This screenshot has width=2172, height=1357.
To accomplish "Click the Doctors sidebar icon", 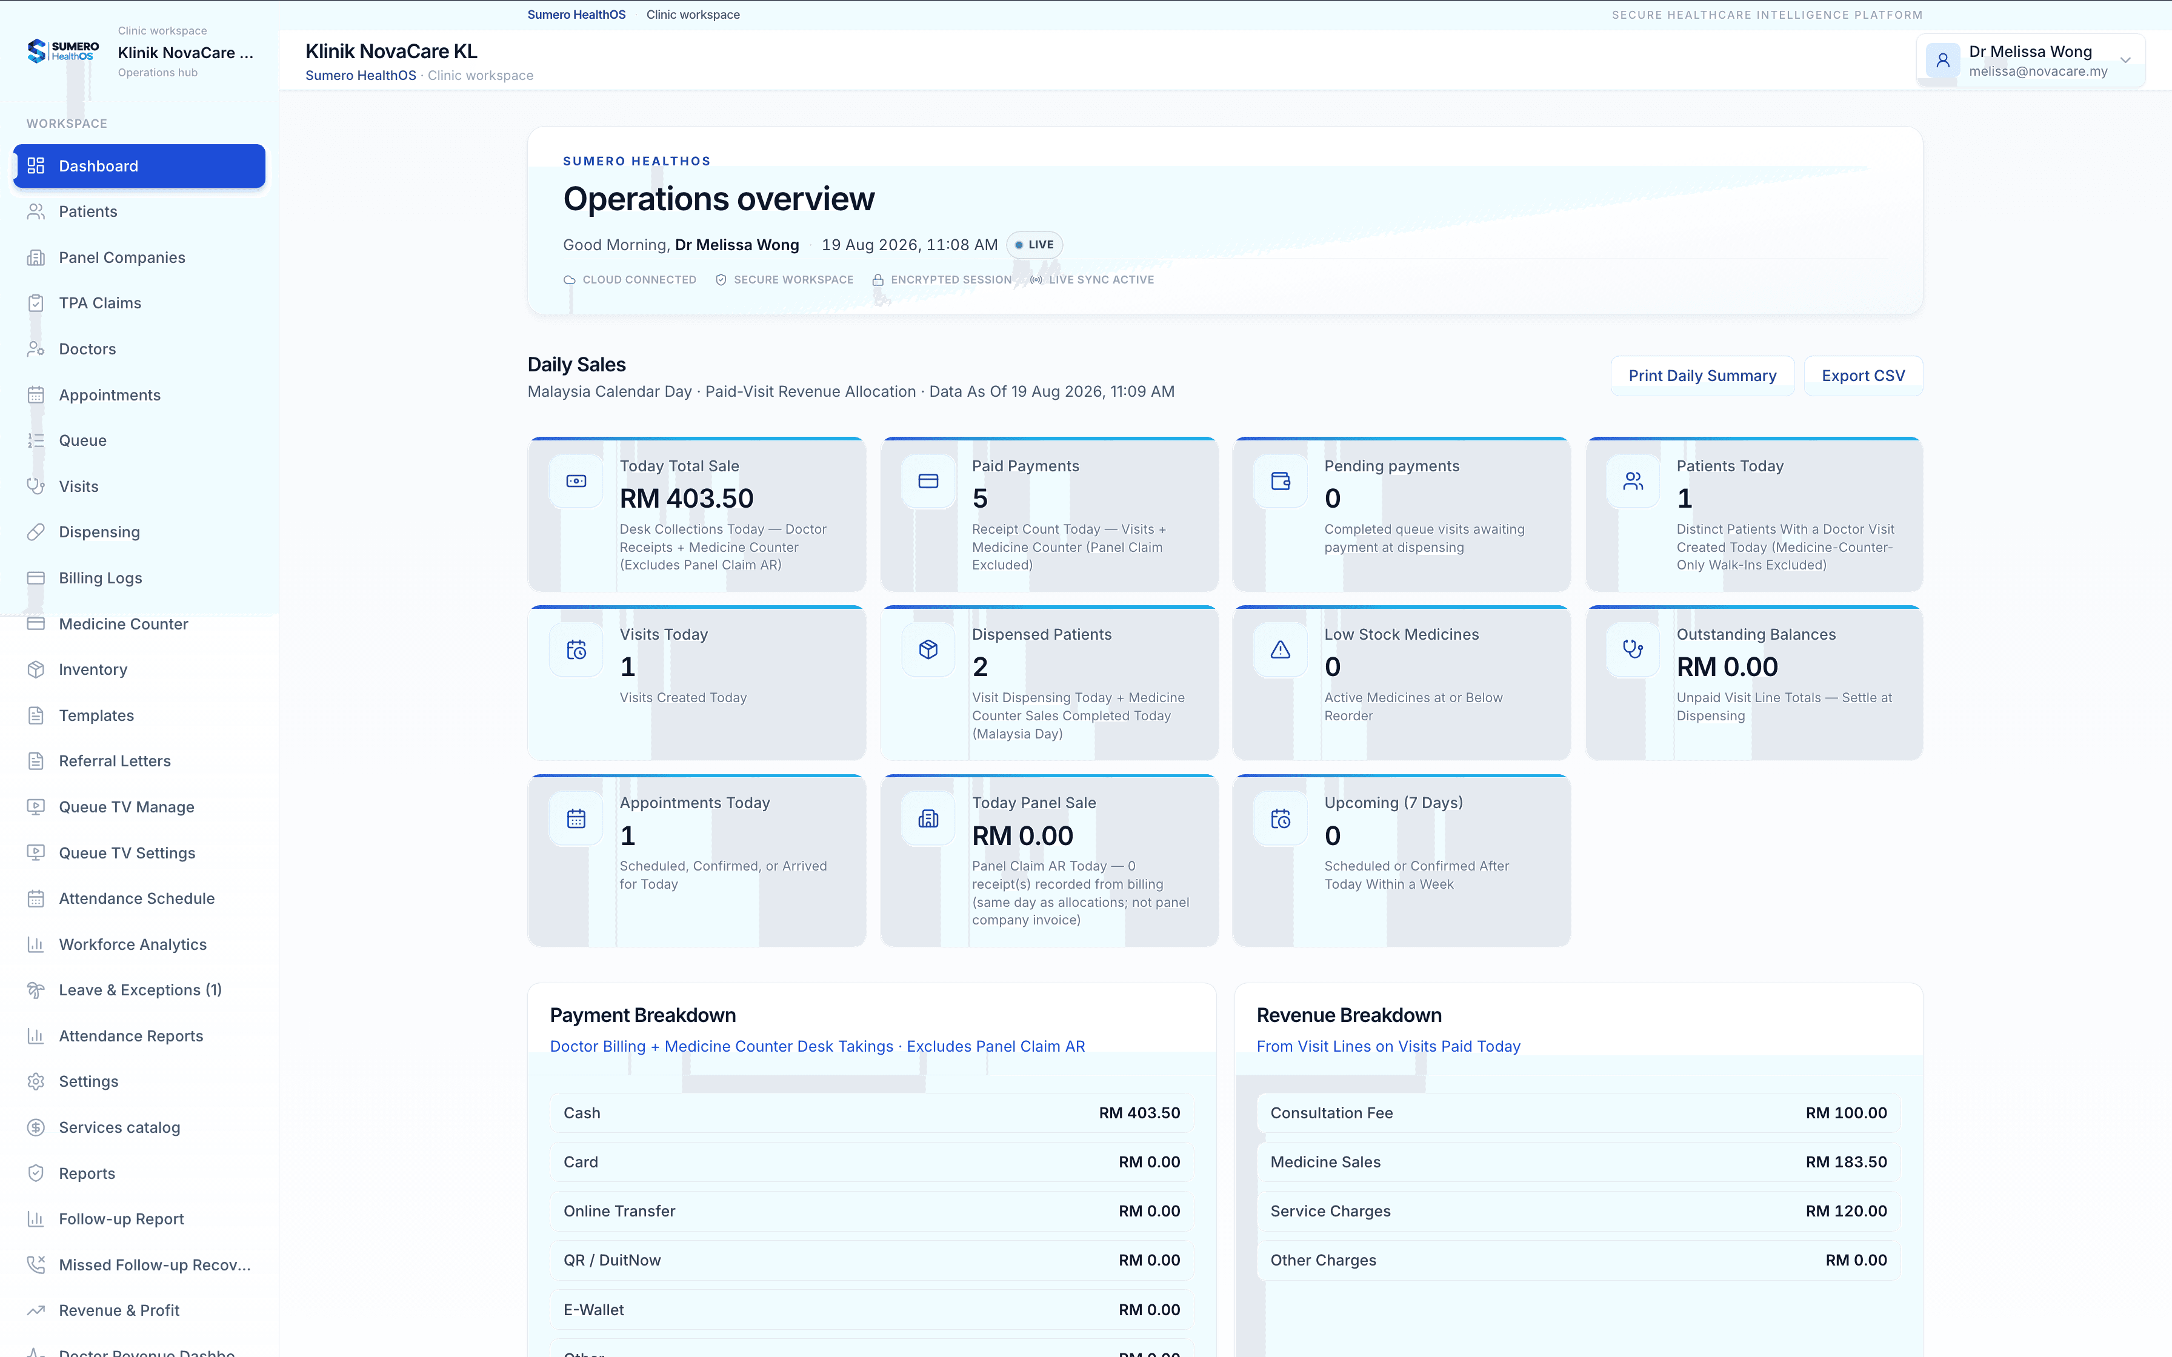I will tap(36, 349).
